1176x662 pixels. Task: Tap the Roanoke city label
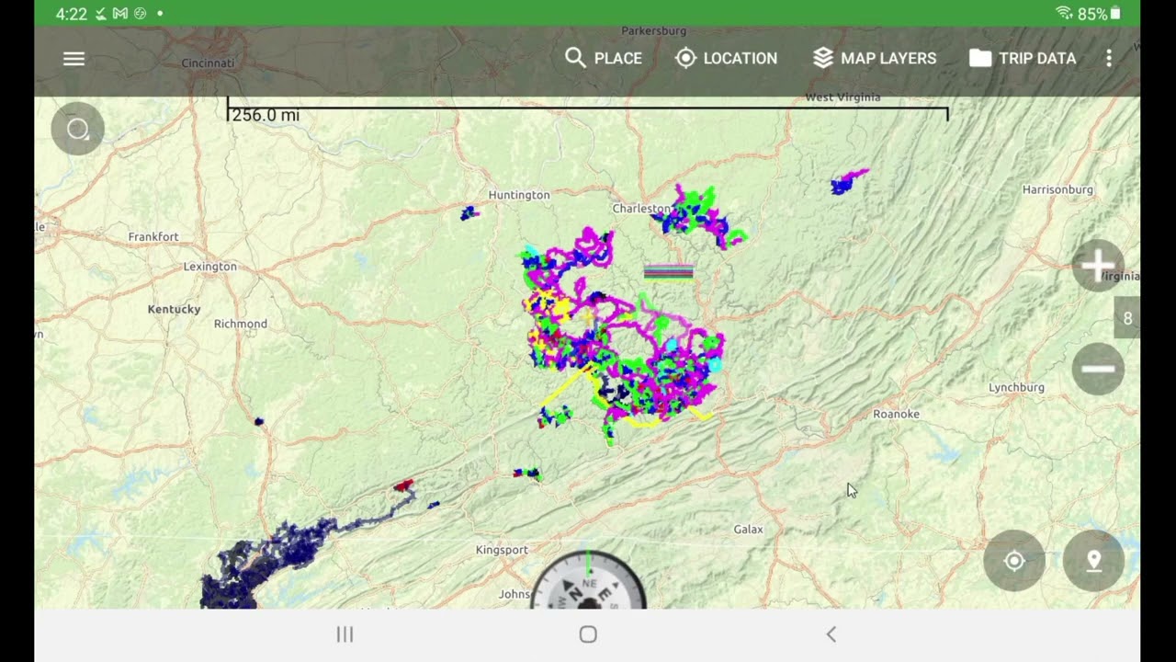[896, 414]
